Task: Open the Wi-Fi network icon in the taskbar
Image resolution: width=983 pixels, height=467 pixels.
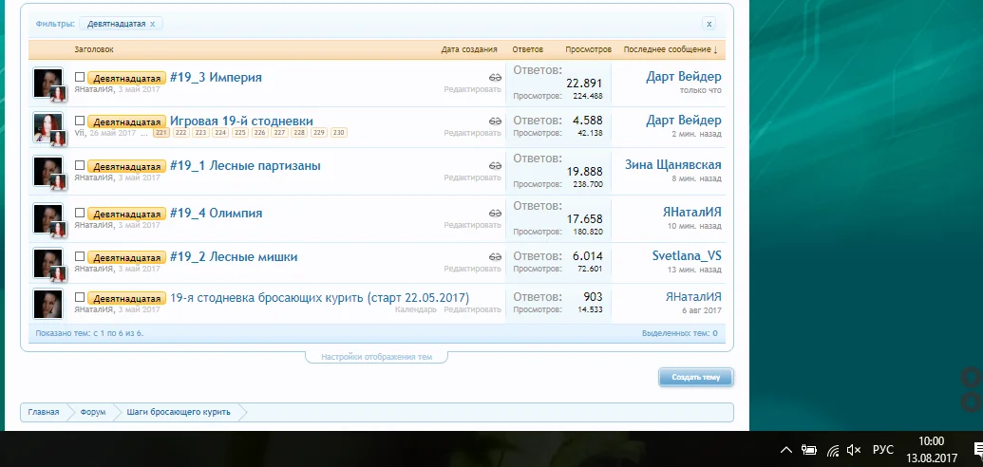Action: (x=832, y=450)
